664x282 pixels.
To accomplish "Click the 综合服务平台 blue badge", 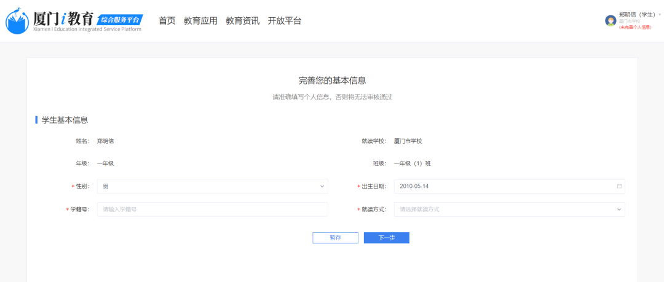I will (121, 18).
